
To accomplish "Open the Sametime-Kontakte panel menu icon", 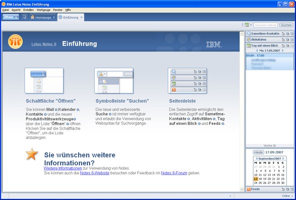I will click(291, 34).
